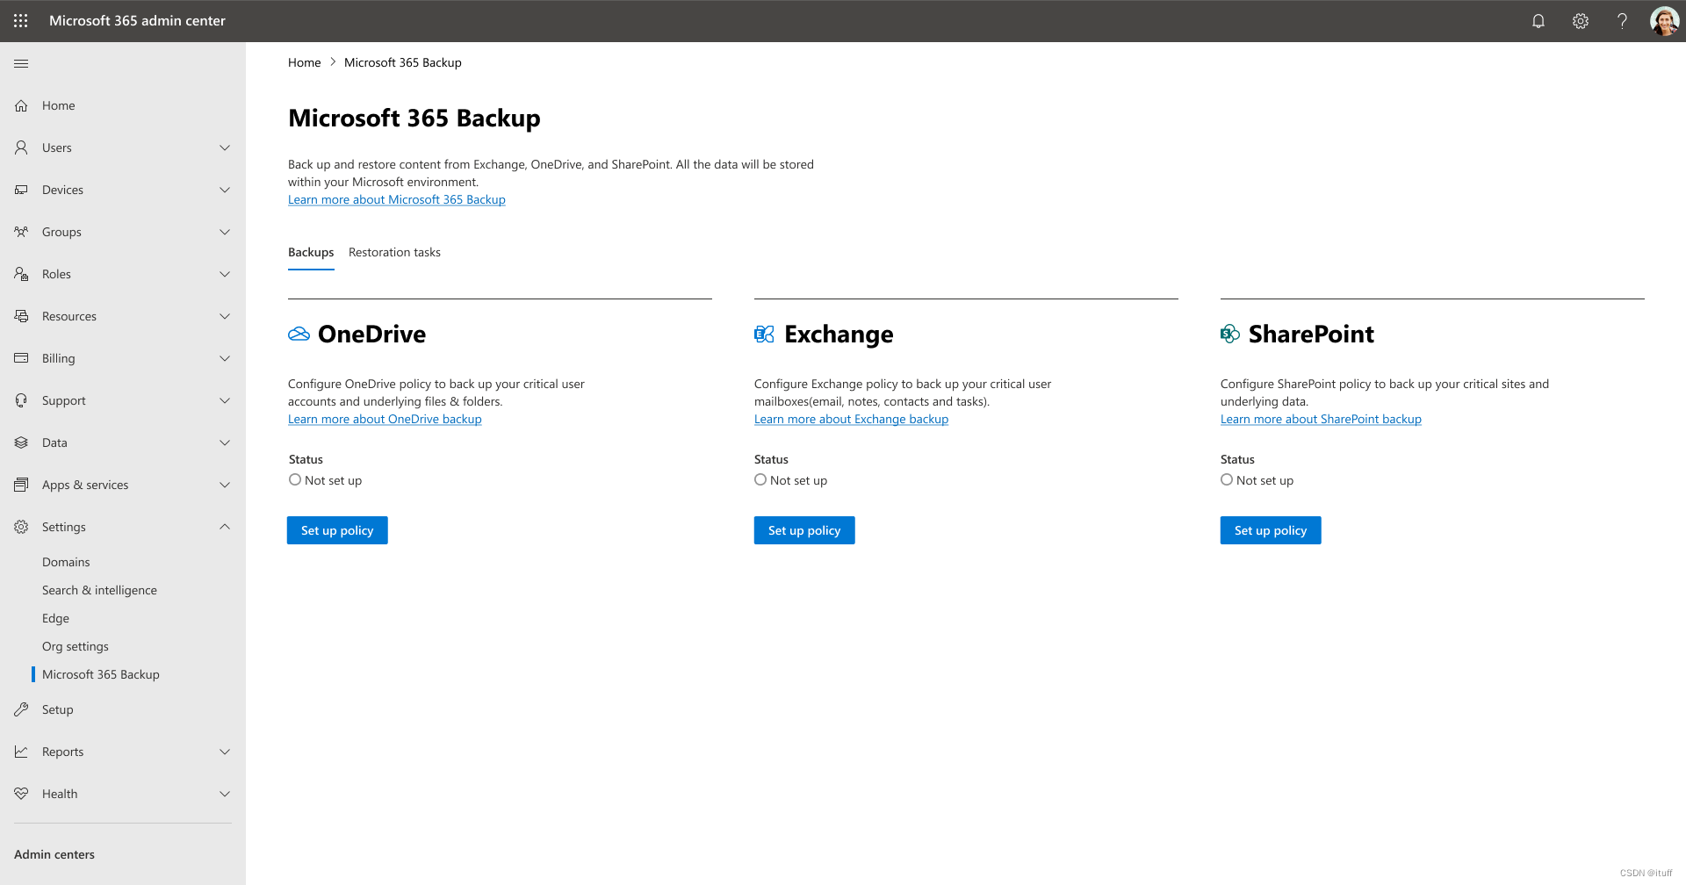Open the app launcher waffle icon

pos(21,20)
